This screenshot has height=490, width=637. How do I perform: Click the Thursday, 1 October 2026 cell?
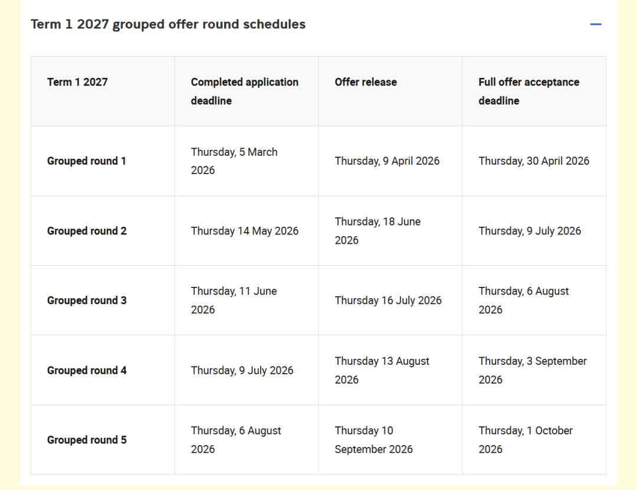pos(526,440)
